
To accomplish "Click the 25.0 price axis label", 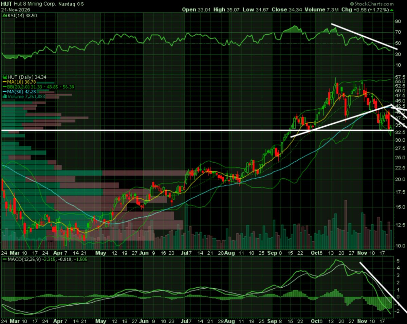I will (x=400, y=157).
